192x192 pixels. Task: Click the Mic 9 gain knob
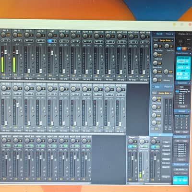tap(3, 35)
